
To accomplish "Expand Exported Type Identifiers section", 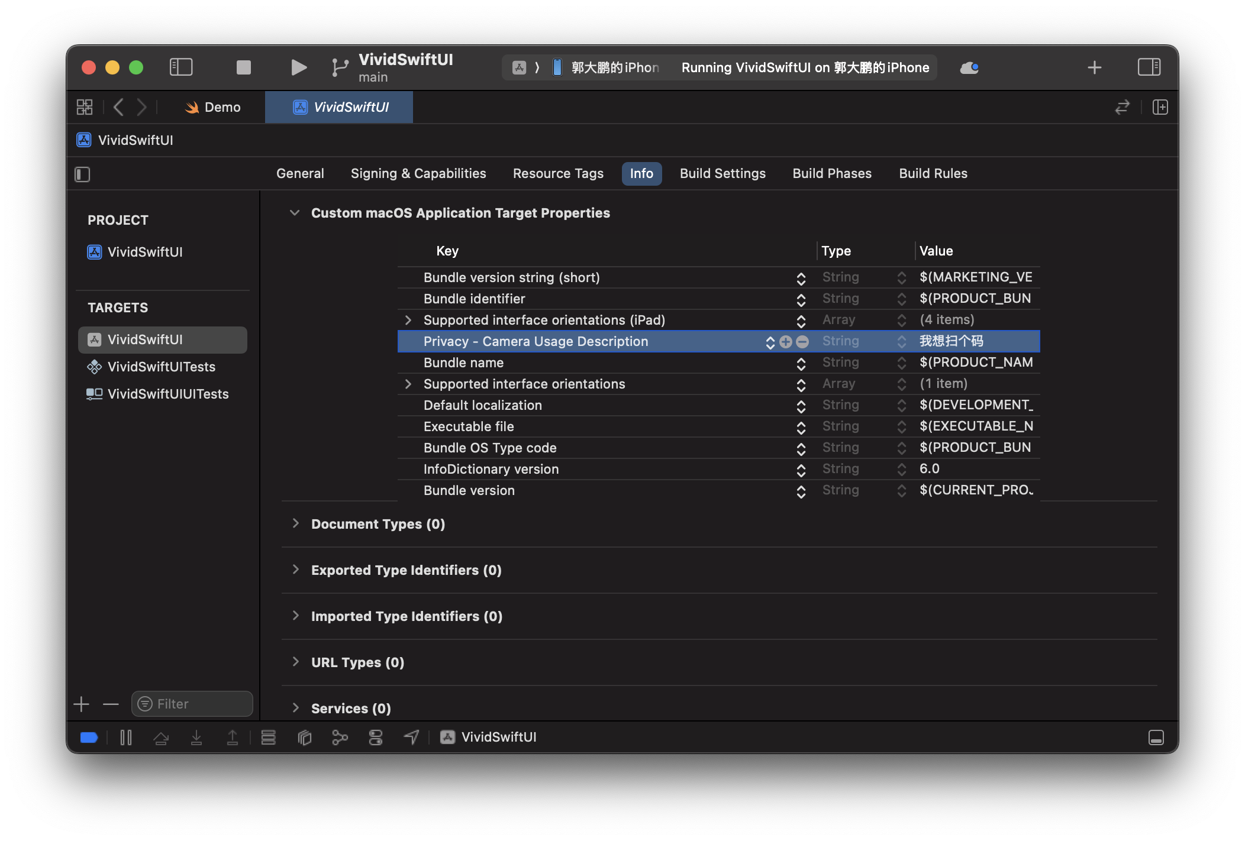I will point(295,570).
